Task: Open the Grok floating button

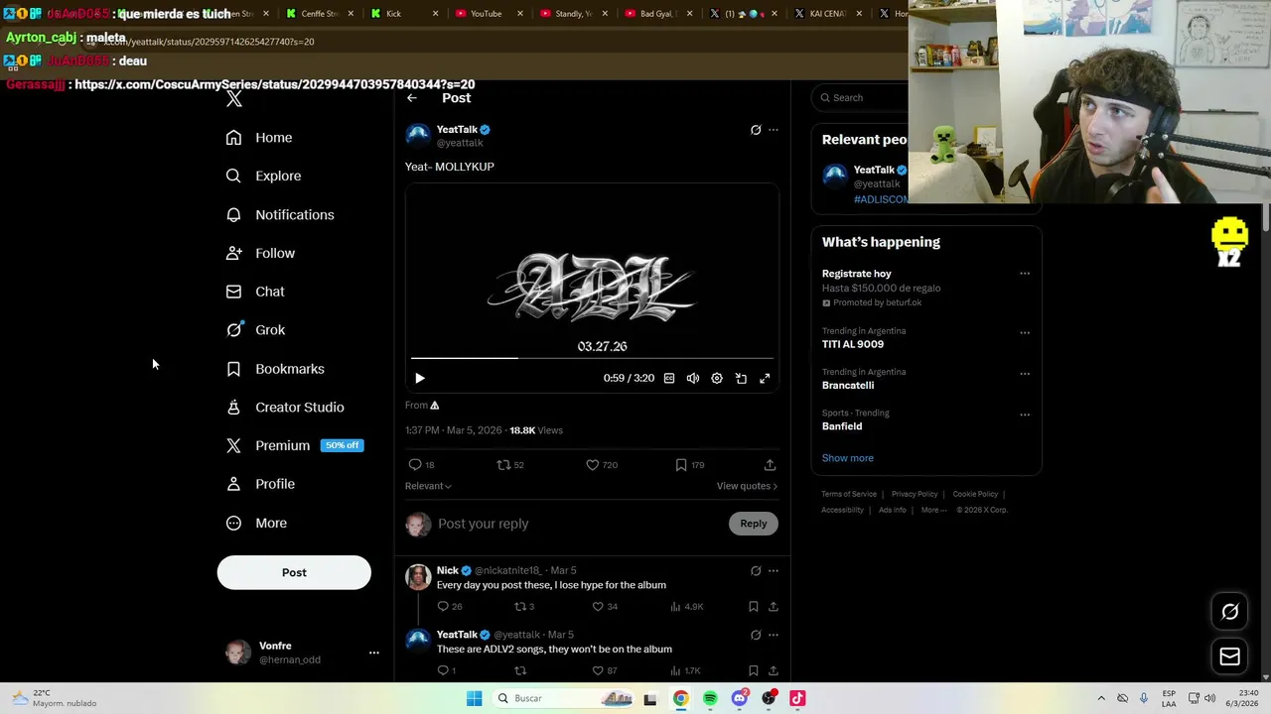Action: pyautogui.click(x=1229, y=612)
